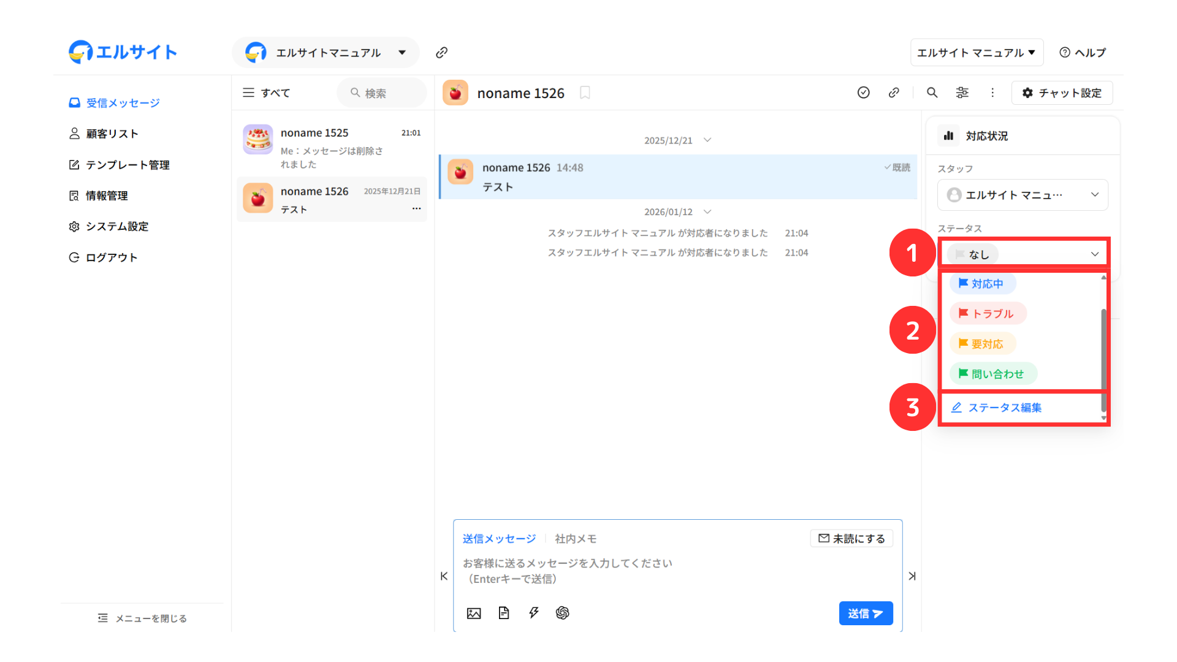
Task: Open 顧客リスト in the sidebar
Action: [x=112, y=134]
